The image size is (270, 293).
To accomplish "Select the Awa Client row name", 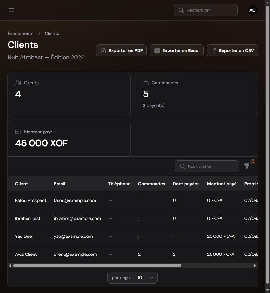I will (x=26, y=254).
